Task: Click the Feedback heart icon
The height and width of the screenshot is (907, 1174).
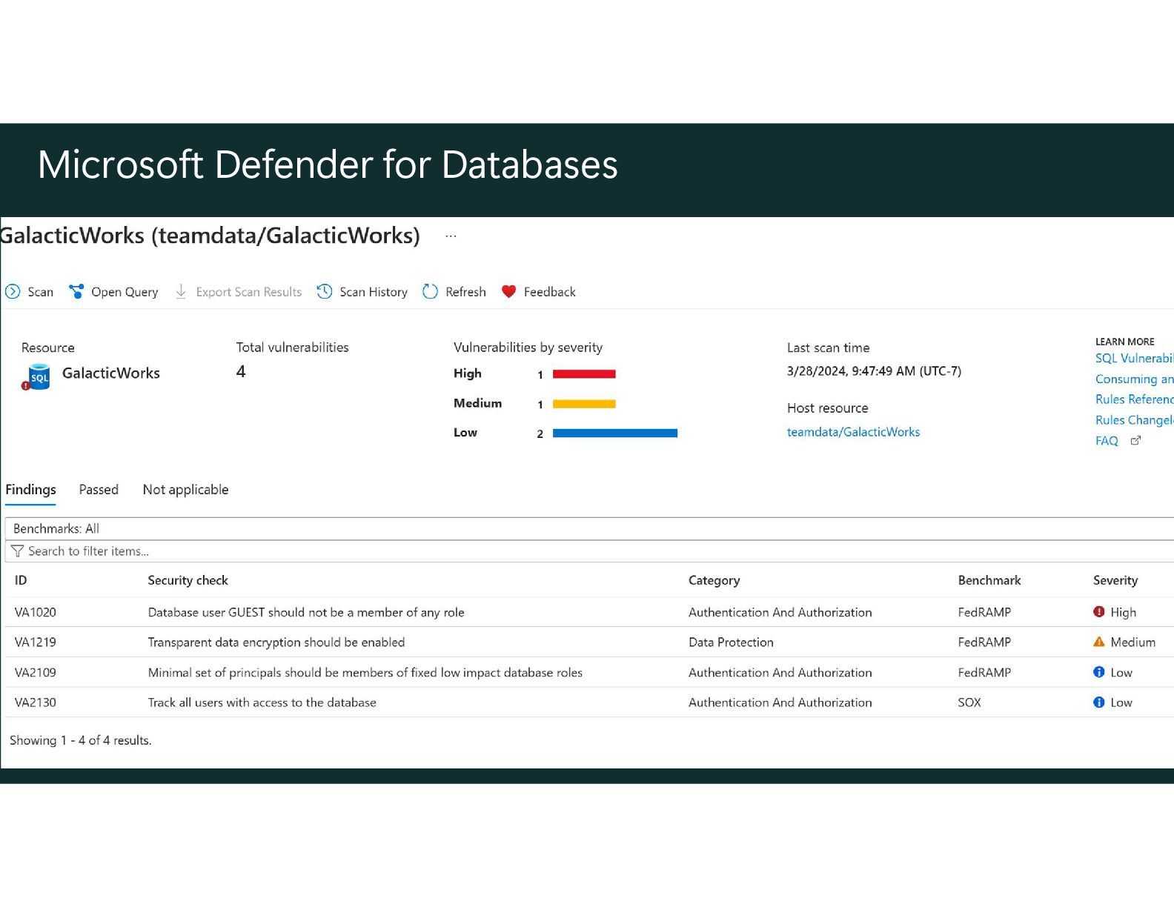Action: click(508, 292)
